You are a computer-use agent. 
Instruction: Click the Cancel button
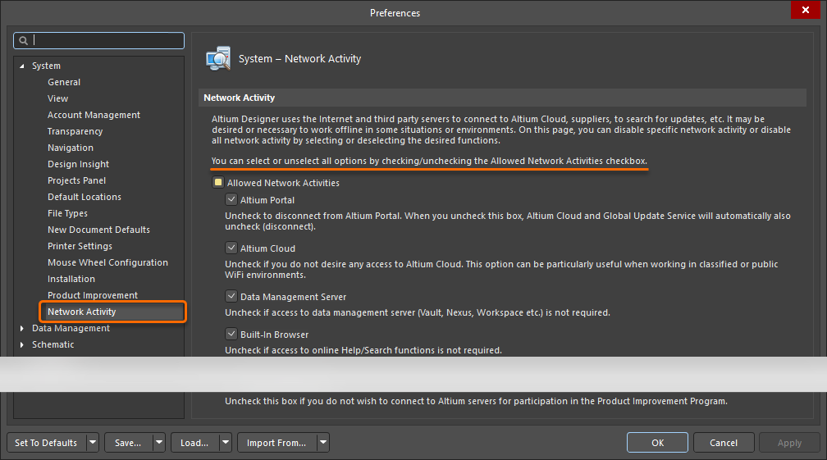[x=724, y=443]
